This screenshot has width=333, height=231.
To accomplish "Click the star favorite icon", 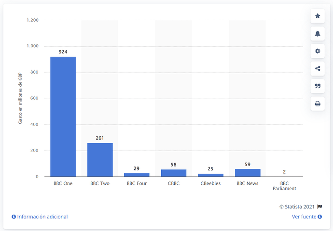I will click(318, 16).
